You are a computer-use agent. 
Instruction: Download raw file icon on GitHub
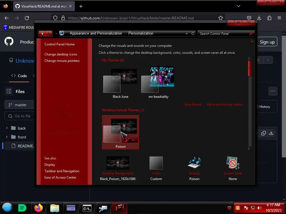(271, 133)
